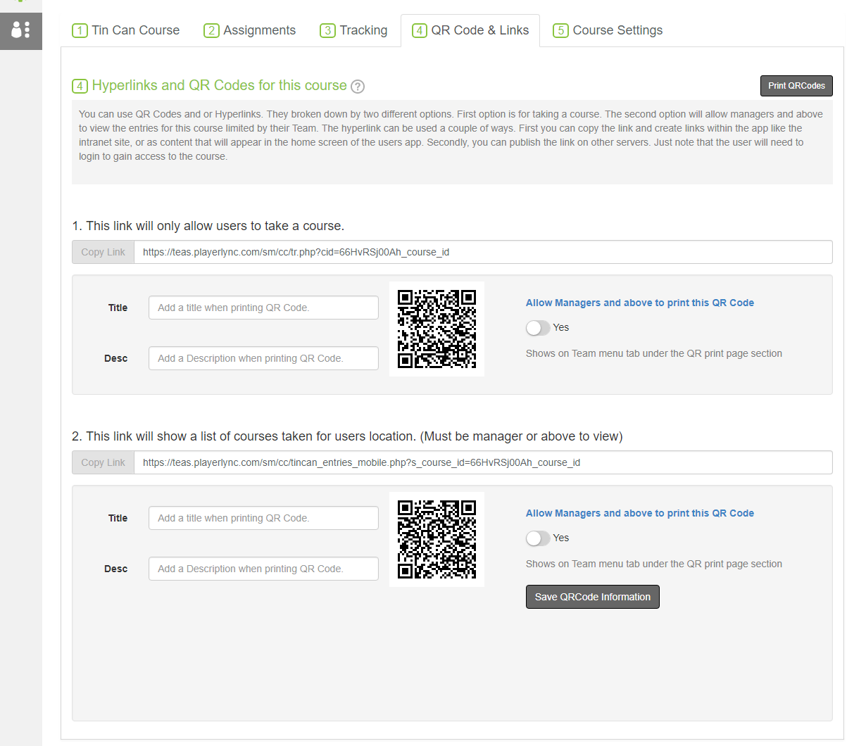Focus Desc field for link 1 QR code

coord(263,358)
